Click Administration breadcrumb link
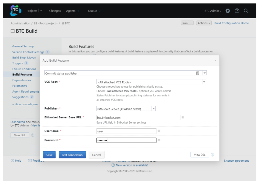This screenshot has width=259, height=182. tap(21, 23)
